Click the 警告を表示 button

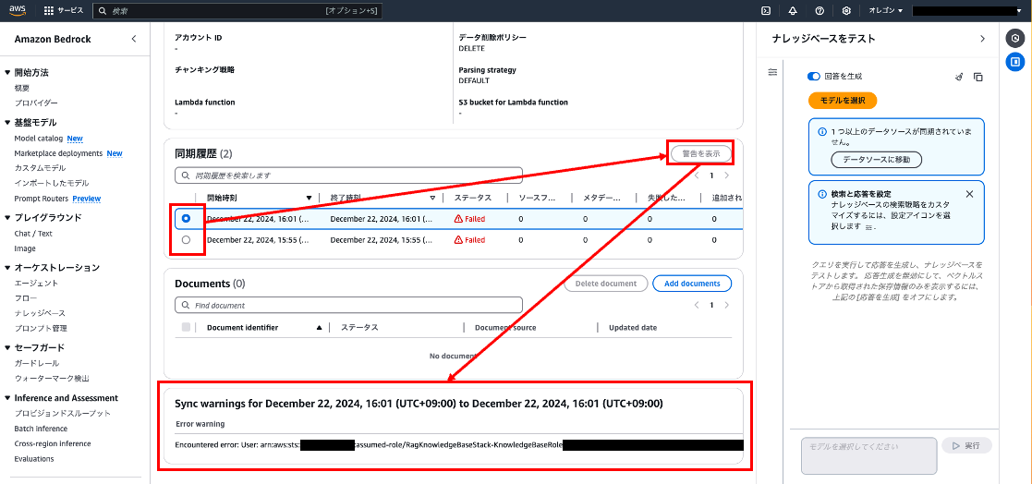tap(701, 154)
